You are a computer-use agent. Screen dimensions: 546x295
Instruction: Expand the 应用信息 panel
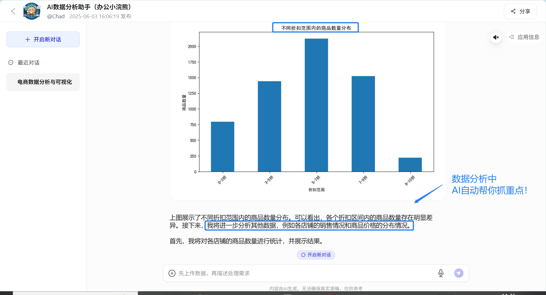point(524,37)
